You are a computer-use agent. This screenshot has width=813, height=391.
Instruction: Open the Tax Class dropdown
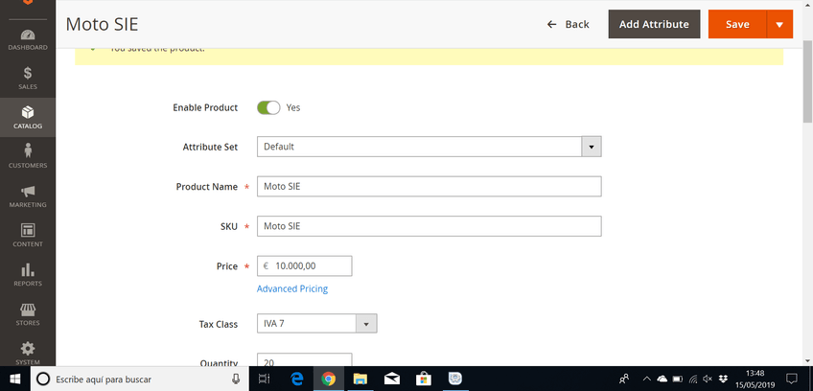click(x=317, y=324)
